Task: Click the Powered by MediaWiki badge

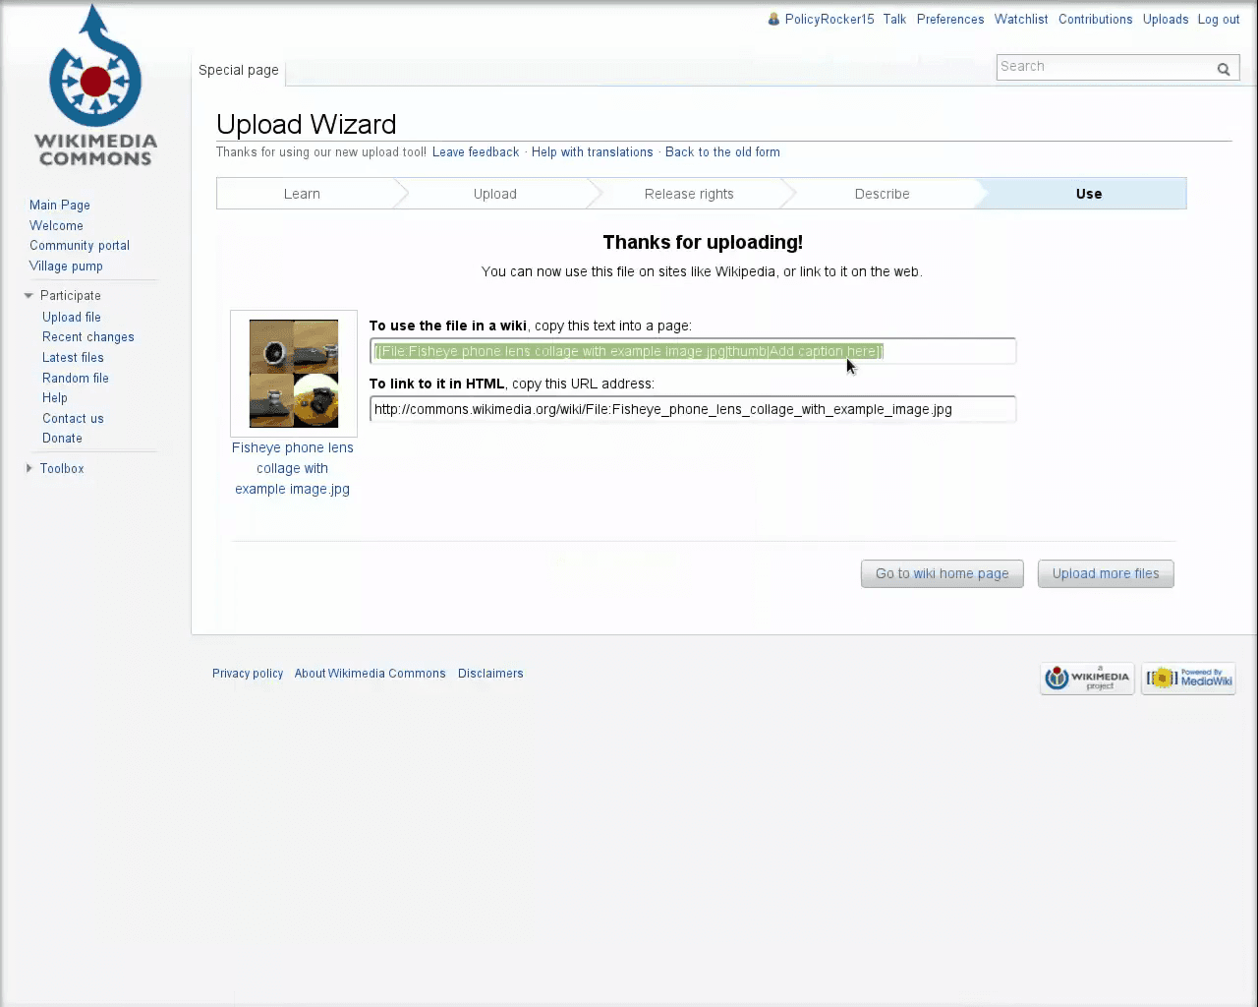Action: pyautogui.click(x=1188, y=679)
